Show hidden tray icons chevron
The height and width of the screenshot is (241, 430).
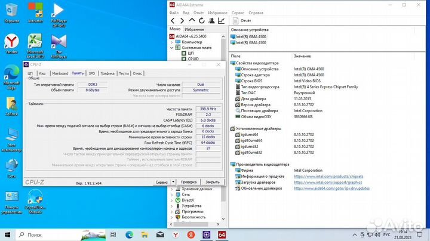(355, 234)
